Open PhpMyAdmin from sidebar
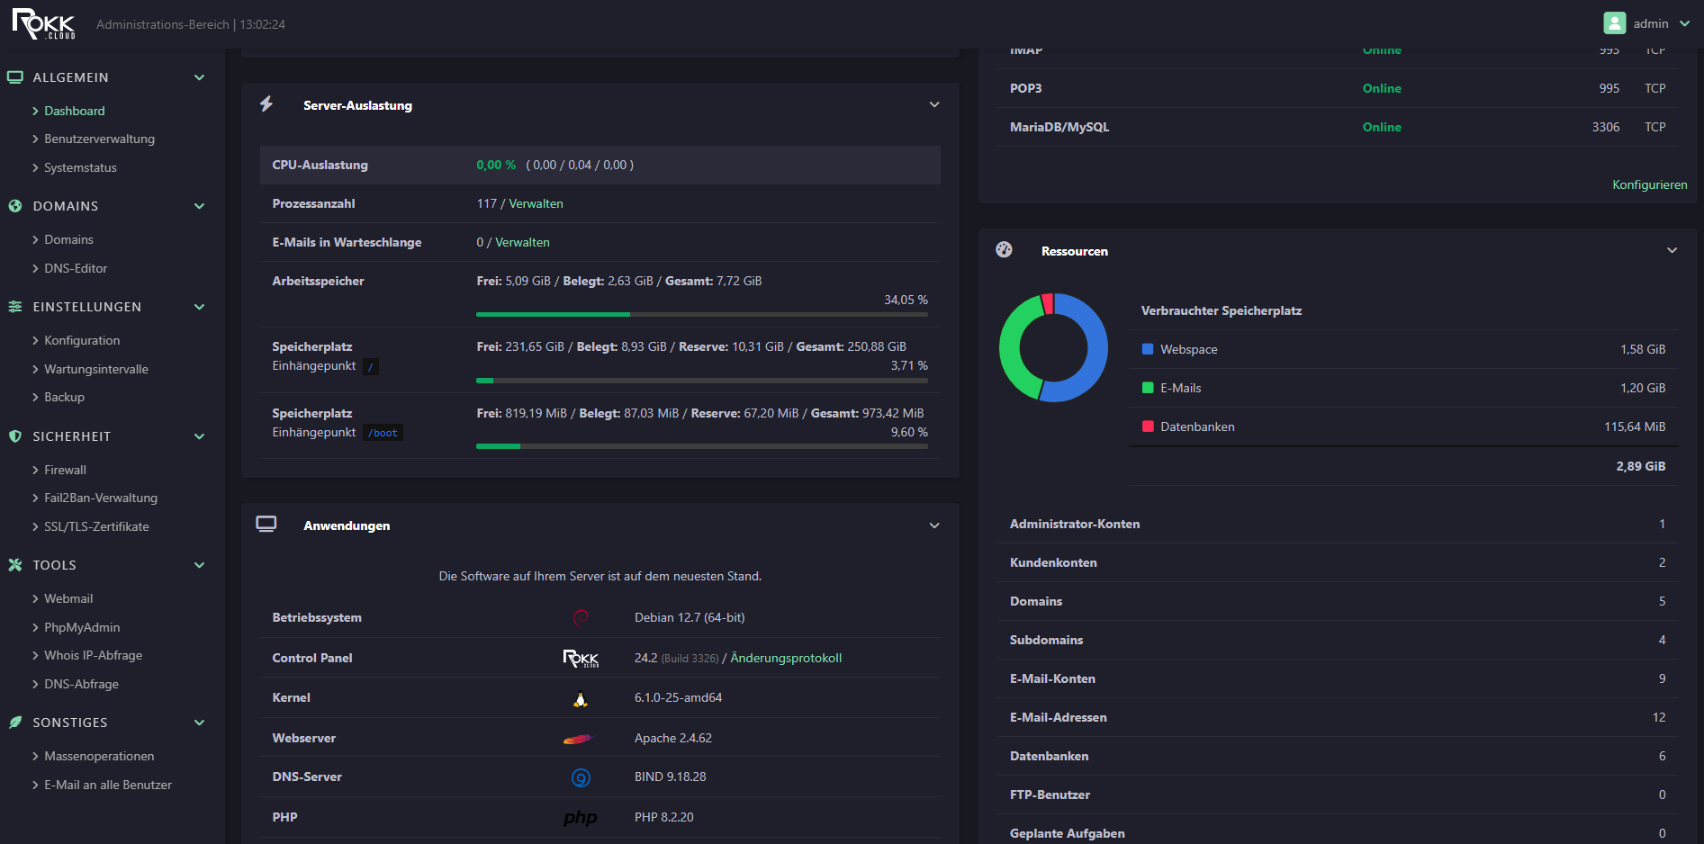This screenshot has height=844, width=1704. coord(82,627)
